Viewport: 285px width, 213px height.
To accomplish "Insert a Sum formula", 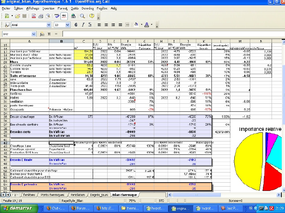I will click(x=49, y=34).
